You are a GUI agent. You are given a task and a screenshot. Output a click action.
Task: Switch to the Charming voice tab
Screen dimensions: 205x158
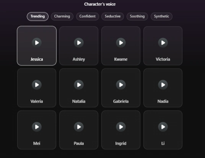tap(62, 16)
